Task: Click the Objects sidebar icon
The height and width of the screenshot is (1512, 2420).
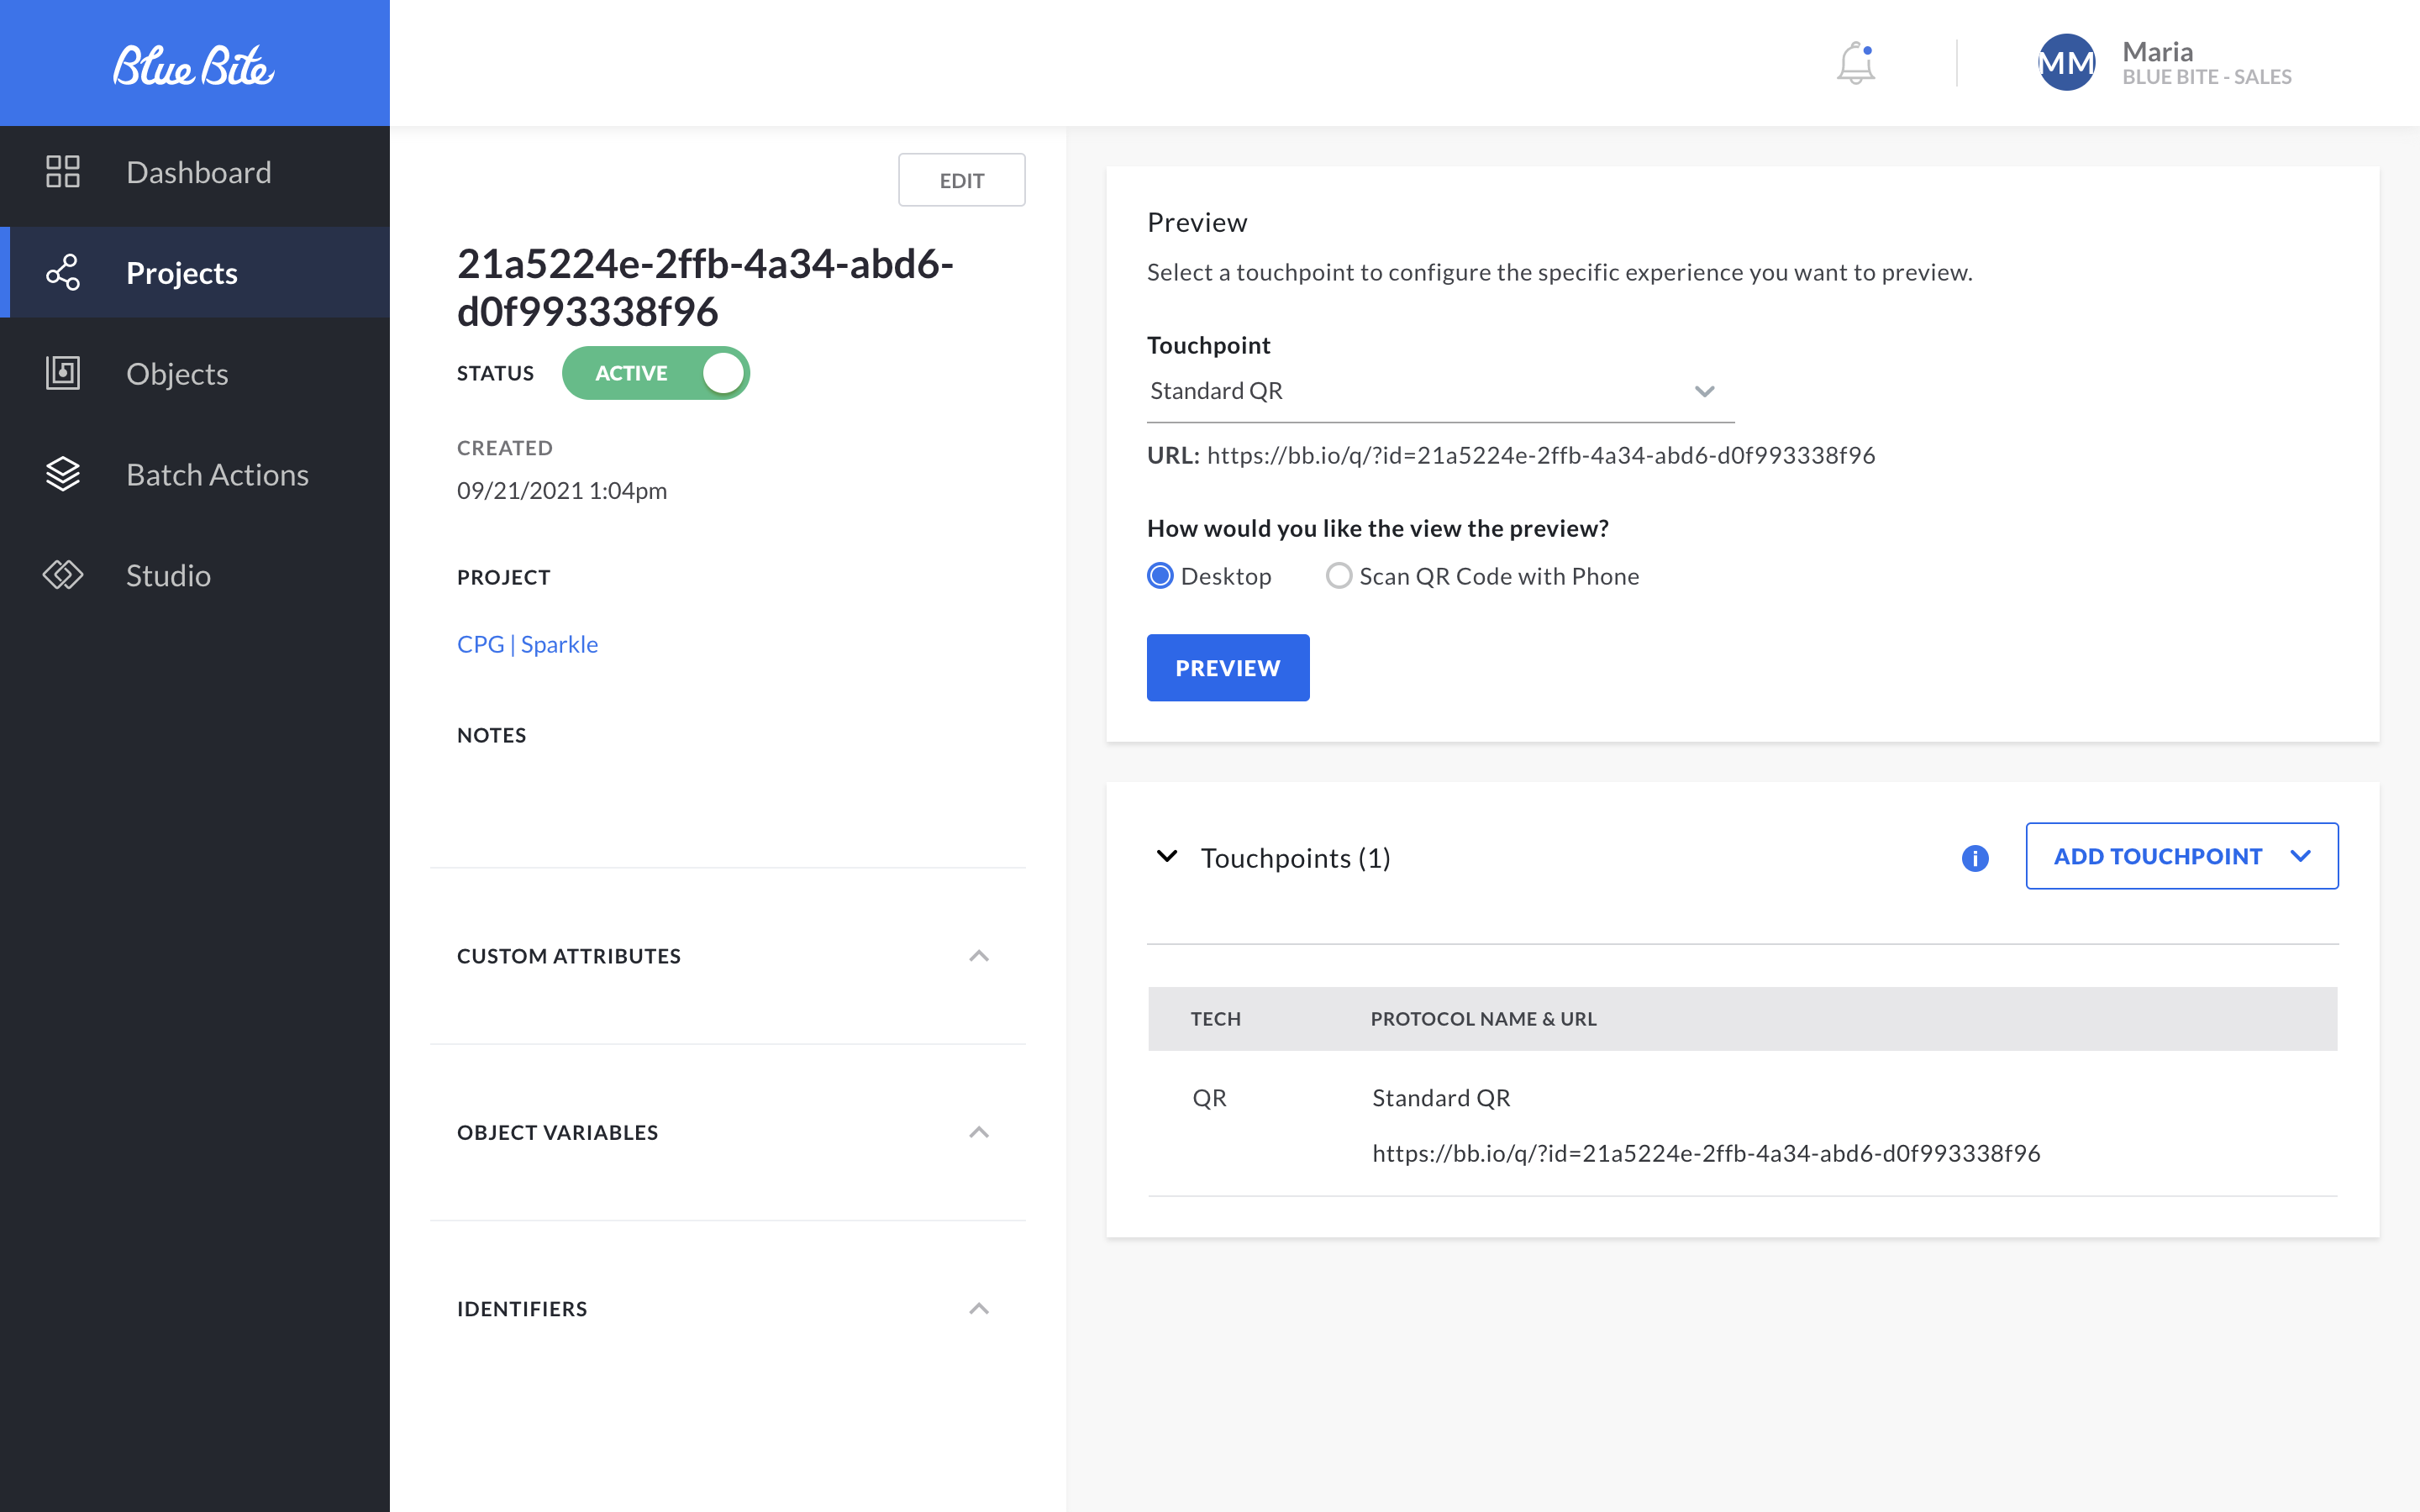Action: tap(63, 373)
